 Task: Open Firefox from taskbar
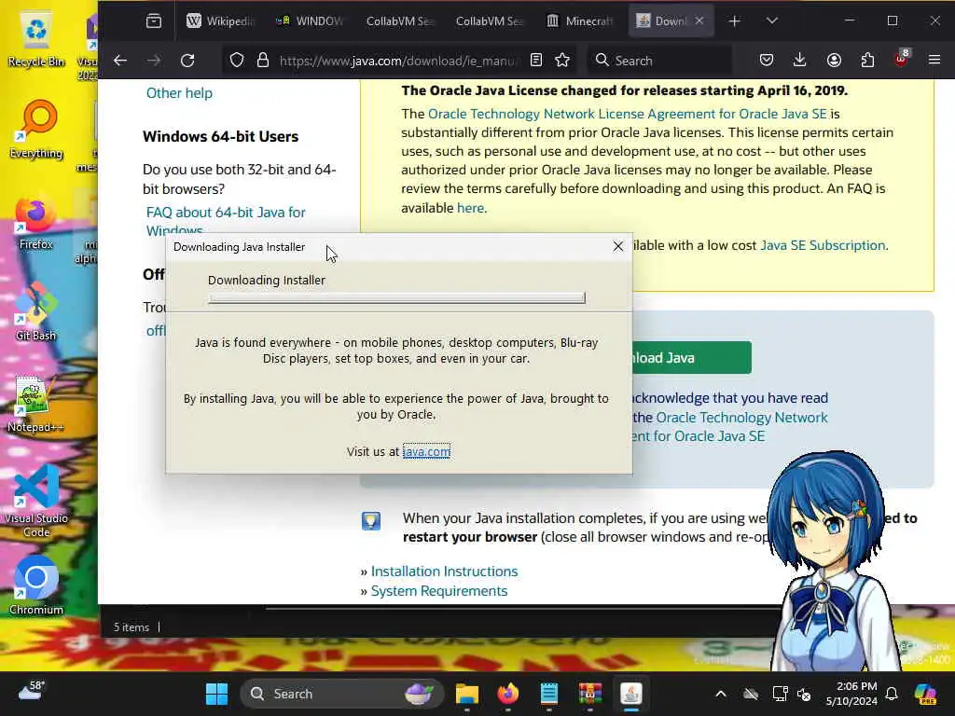508,694
